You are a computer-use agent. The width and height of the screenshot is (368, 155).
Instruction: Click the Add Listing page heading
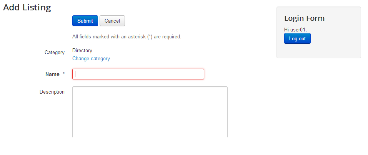tap(27, 7)
